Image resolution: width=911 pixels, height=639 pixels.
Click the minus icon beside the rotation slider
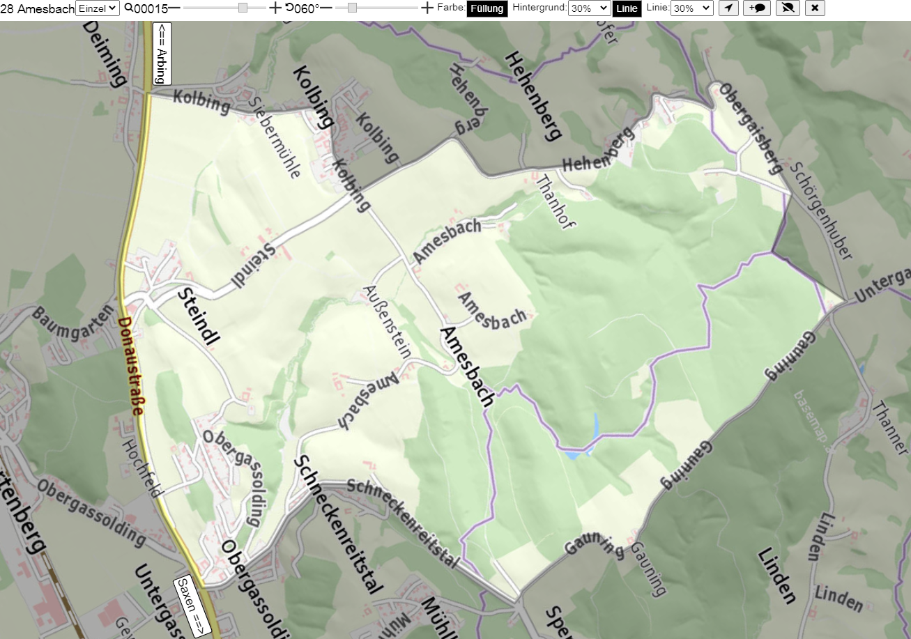click(326, 8)
